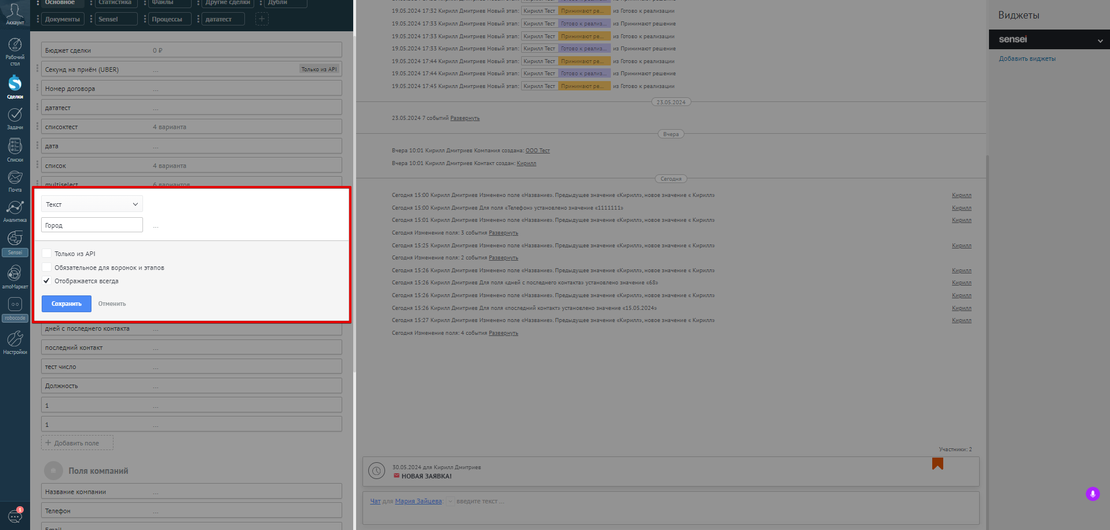This screenshot has height=530, width=1110.
Task: Click Добавить поле button
Action: [77, 443]
